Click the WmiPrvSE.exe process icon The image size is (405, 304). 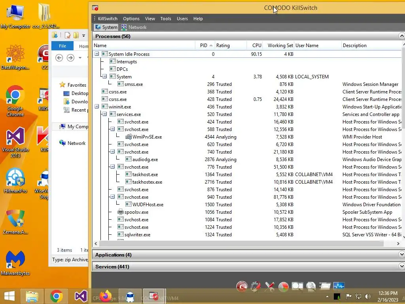(129, 137)
